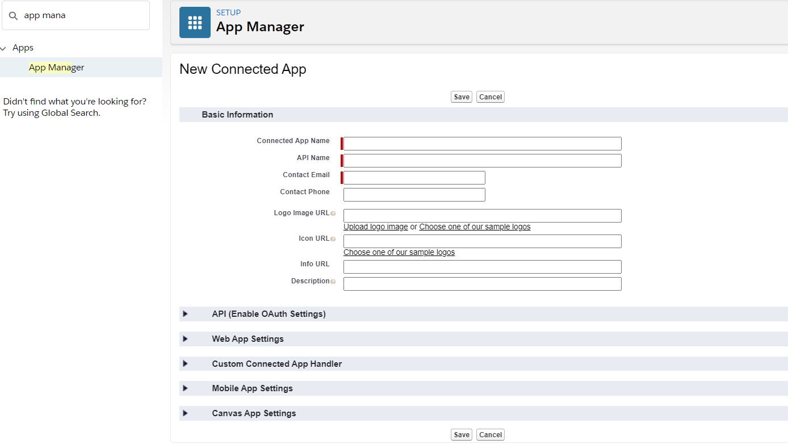Image resolution: width=788 pixels, height=444 pixels.
Task: Click the App Manager grid icon
Action: [195, 23]
